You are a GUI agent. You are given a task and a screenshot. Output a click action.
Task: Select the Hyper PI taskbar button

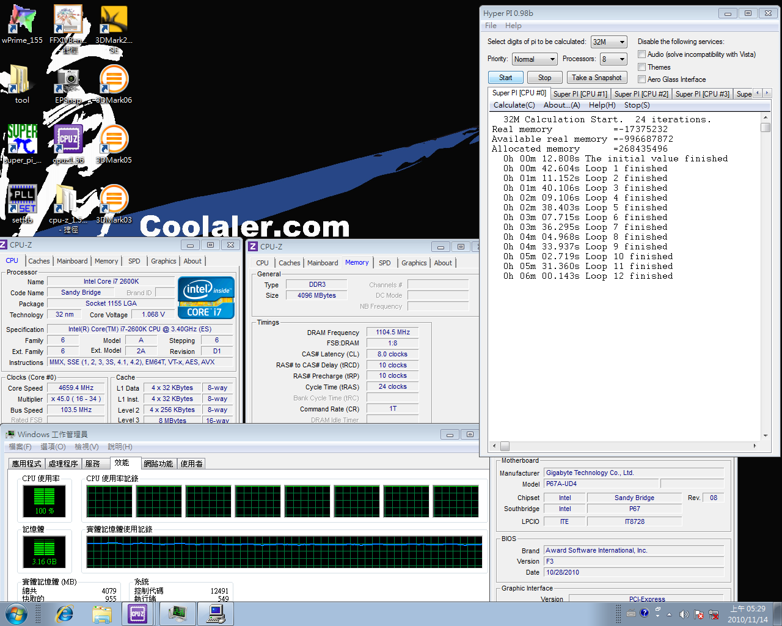click(x=216, y=614)
